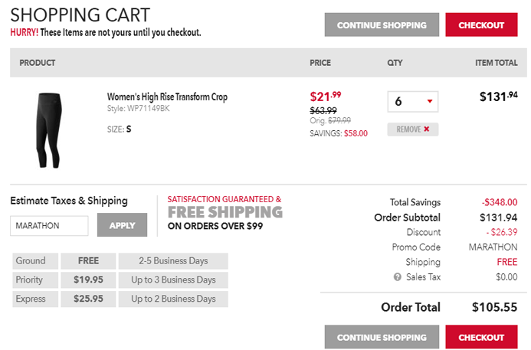
Task: Click the Item Total column header
Action: coord(496,63)
